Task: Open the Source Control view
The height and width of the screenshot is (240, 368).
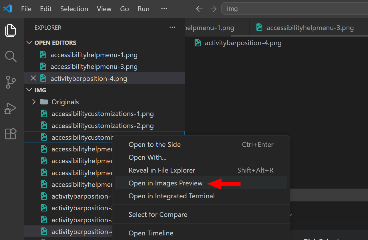Action: 11,82
